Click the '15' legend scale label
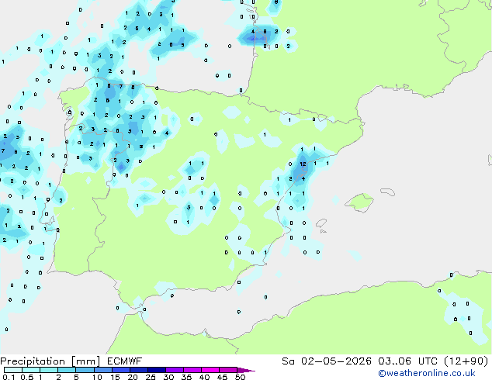 pyautogui.click(x=115, y=377)
